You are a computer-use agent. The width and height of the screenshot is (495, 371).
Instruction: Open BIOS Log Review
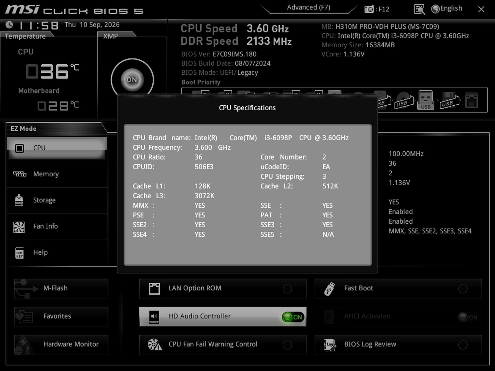coord(398,345)
